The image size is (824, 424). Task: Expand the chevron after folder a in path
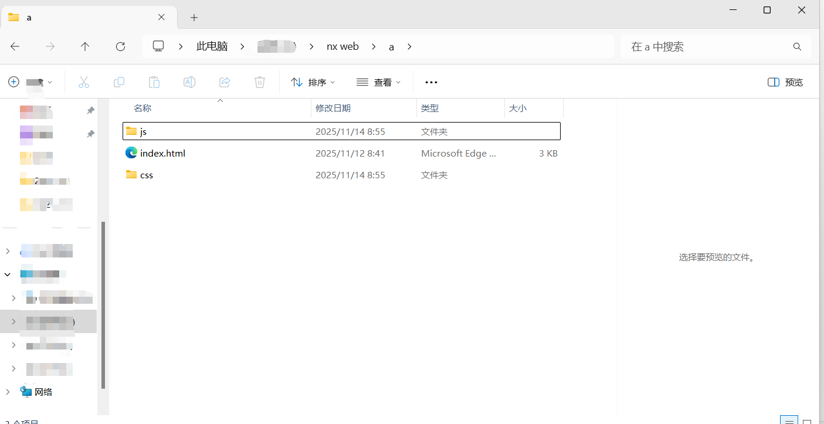click(x=409, y=46)
